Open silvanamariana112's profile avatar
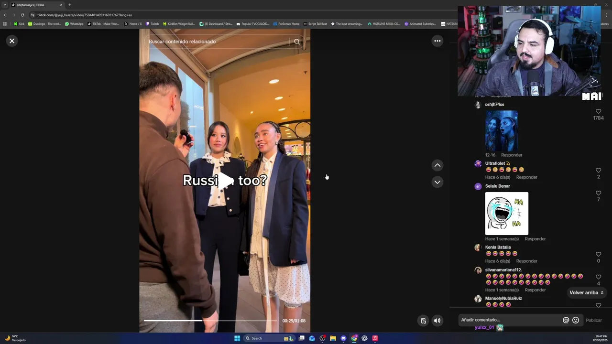Screen dimensions: 612x344 click(478, 270)
